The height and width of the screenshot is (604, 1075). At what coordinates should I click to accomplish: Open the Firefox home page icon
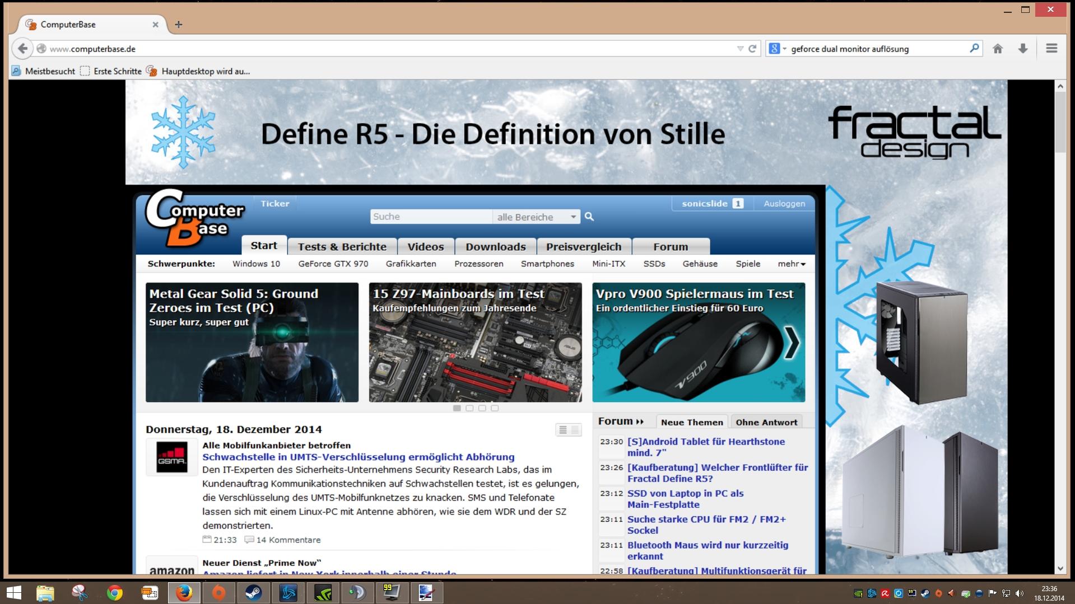pos(998,49)
